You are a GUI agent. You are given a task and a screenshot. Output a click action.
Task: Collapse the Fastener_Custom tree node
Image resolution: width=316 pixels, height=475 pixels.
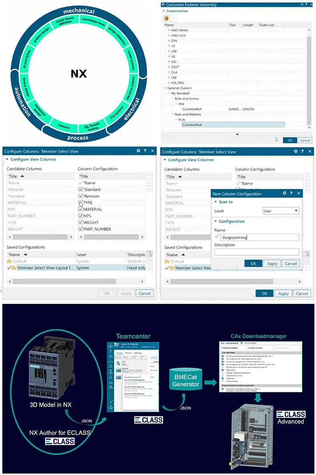165,88
